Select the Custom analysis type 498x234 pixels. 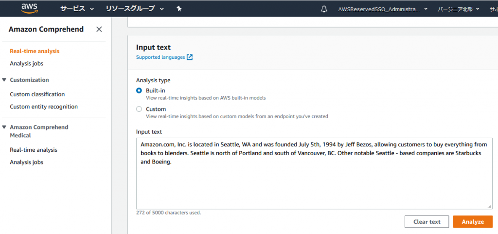click(x=139, y=109)
